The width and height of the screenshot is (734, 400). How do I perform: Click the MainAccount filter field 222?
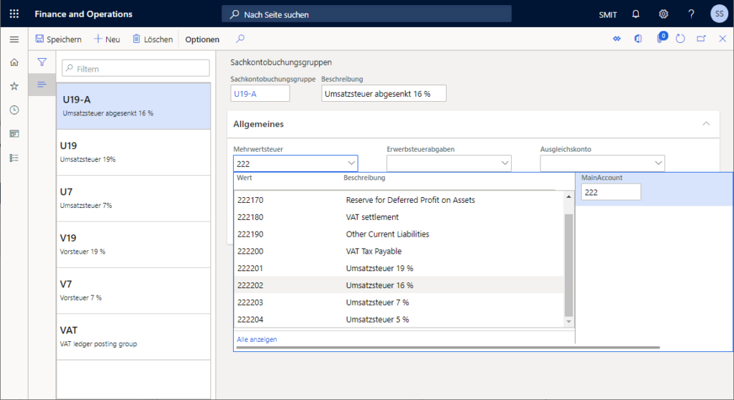pyautogui.click(x=611, y=192)
